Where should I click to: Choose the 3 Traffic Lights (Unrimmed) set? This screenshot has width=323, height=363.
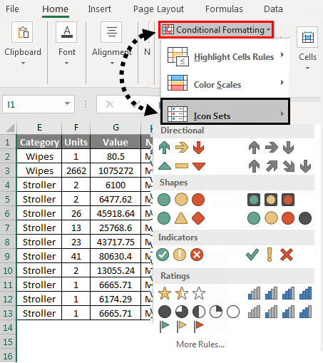[x=181, y=200]
